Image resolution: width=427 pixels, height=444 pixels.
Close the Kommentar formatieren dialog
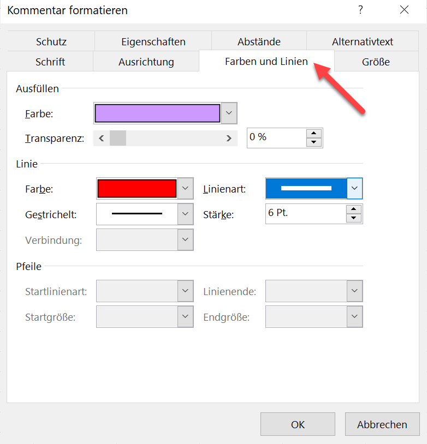coord(404,10)
